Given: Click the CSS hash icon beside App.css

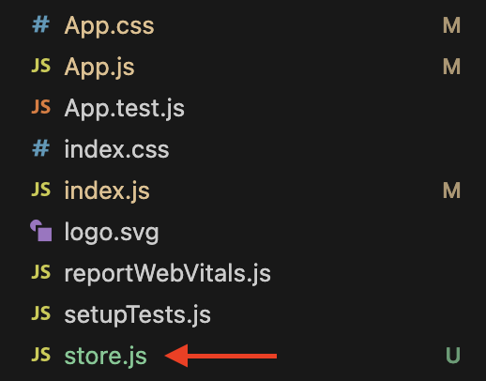Looking at the screenshot, I should (41, 25).
